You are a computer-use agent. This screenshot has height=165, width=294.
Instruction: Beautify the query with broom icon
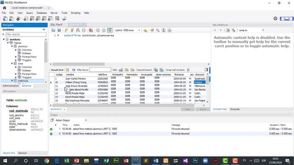[x=152, y=30]
